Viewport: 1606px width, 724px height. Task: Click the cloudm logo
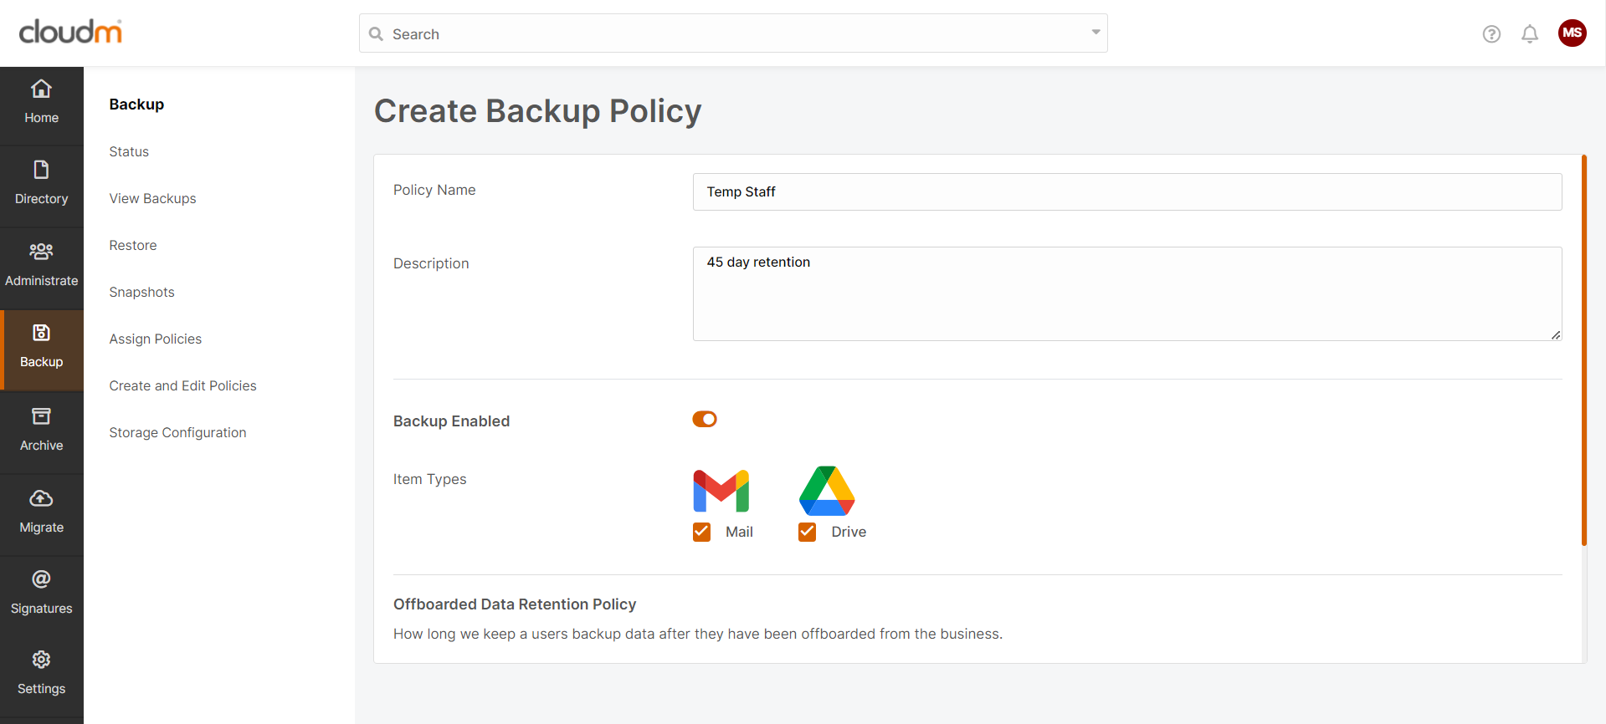tap(70, 32)
